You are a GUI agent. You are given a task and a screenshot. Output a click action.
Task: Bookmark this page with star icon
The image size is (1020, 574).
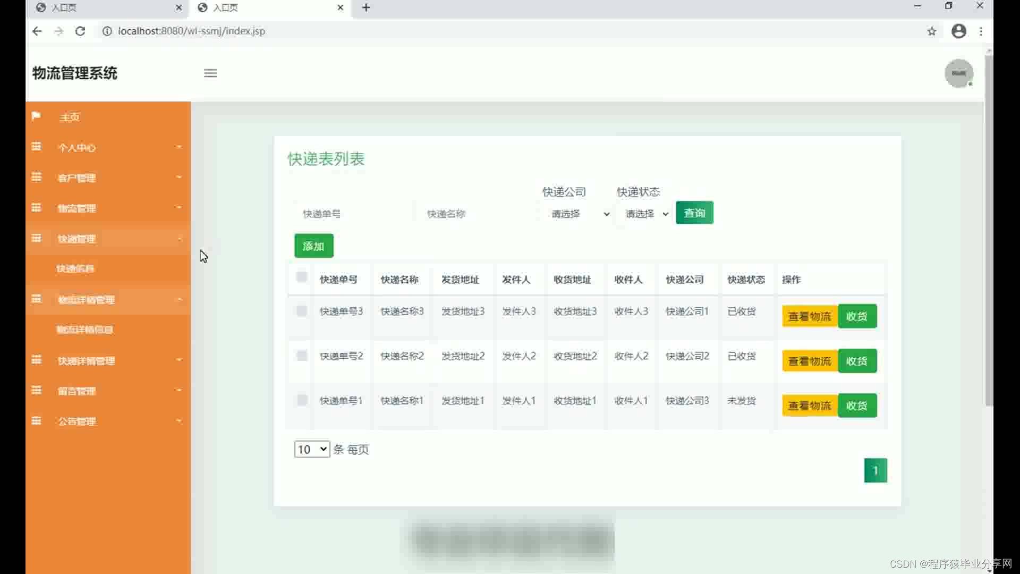pos(932,31)
